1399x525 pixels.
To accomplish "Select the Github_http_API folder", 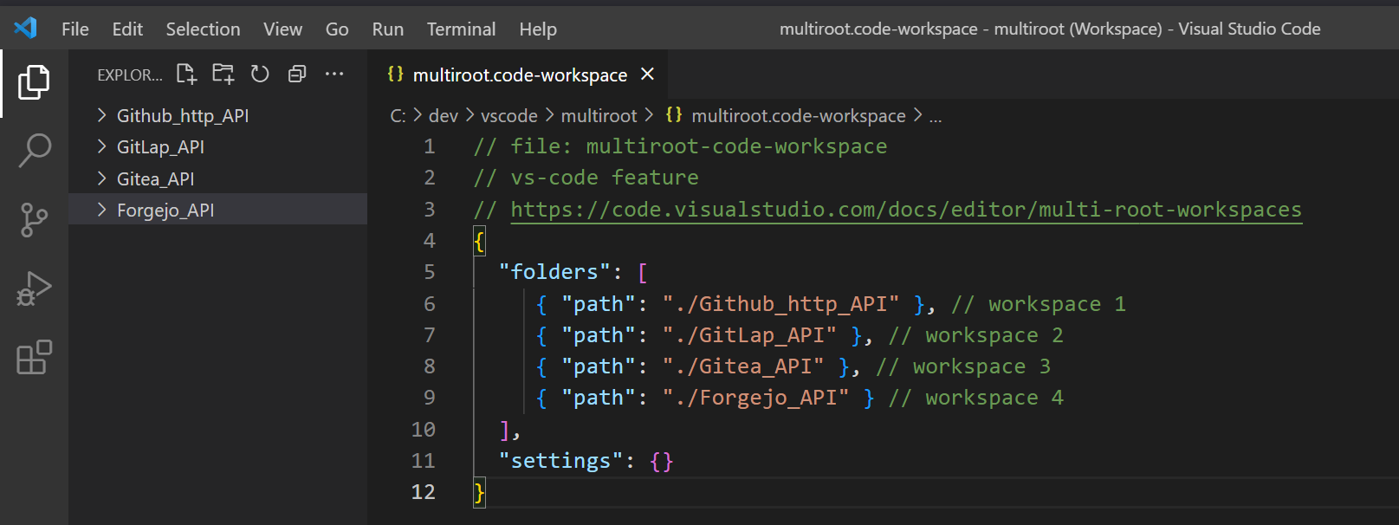I will tap(217, 115).
